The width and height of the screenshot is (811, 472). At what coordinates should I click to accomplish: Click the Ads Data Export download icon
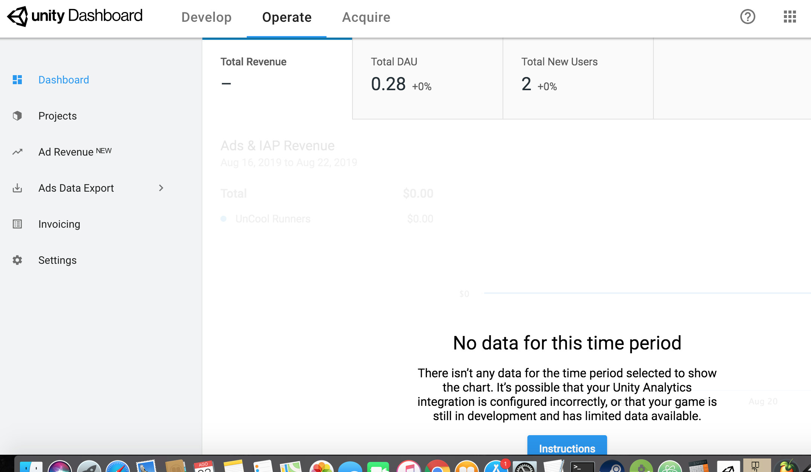click(17, 188)
